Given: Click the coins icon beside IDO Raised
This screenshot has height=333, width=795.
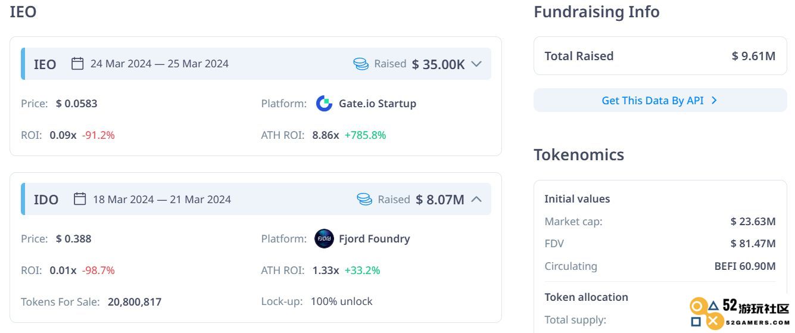Looking at the screenshot, I should pos(364,199).
